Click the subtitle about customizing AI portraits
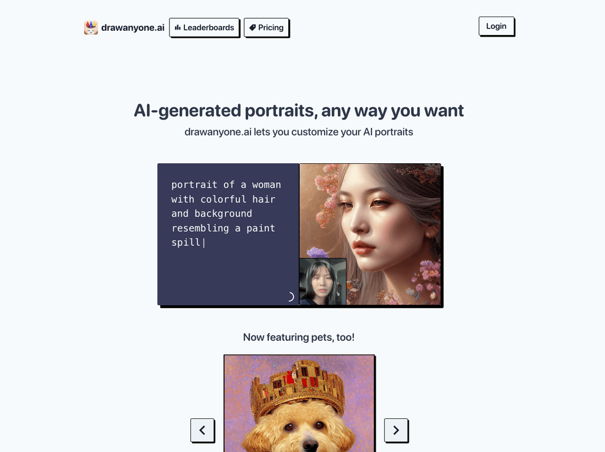Screen dimensions: 605x452 298,132
